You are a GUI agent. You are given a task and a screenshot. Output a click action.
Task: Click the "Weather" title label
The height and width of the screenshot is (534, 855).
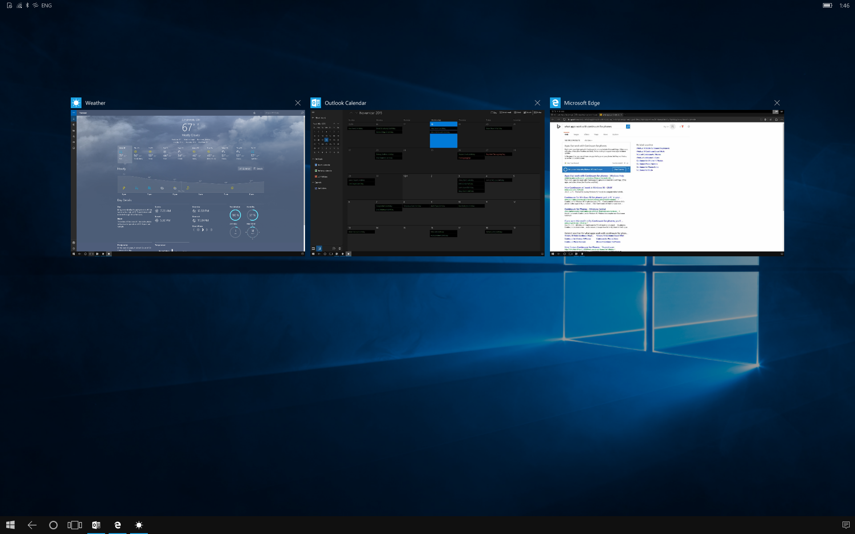click(95, 103)
